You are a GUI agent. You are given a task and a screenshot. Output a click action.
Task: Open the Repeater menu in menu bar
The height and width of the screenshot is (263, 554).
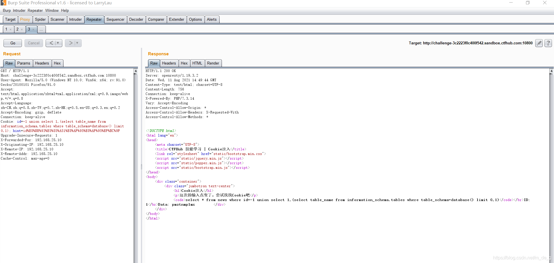tap(35, 10)
